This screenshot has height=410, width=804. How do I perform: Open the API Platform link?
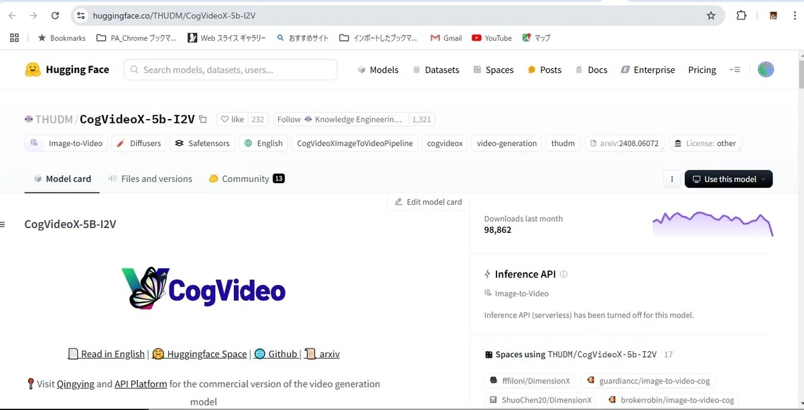(x=141, y=384)
